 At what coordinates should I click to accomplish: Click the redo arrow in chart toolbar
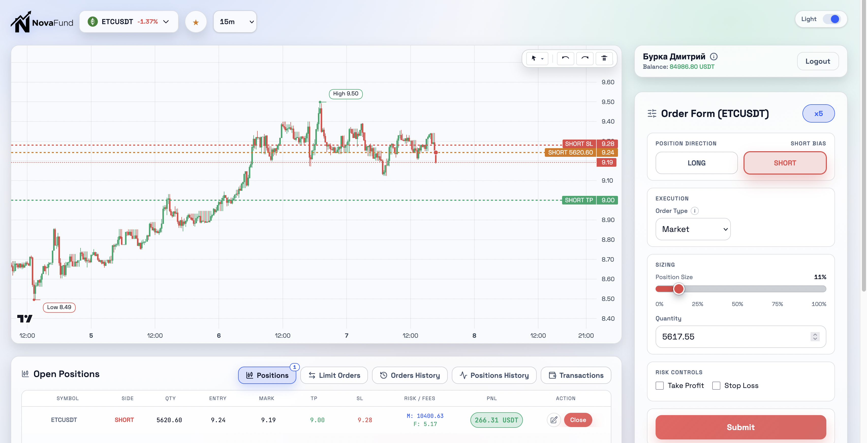pyautogui.click(x=585, y=59)
